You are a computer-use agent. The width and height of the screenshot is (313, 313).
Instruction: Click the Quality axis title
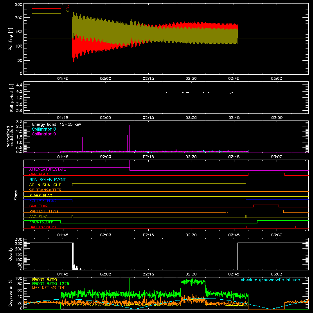click(11, 254)
